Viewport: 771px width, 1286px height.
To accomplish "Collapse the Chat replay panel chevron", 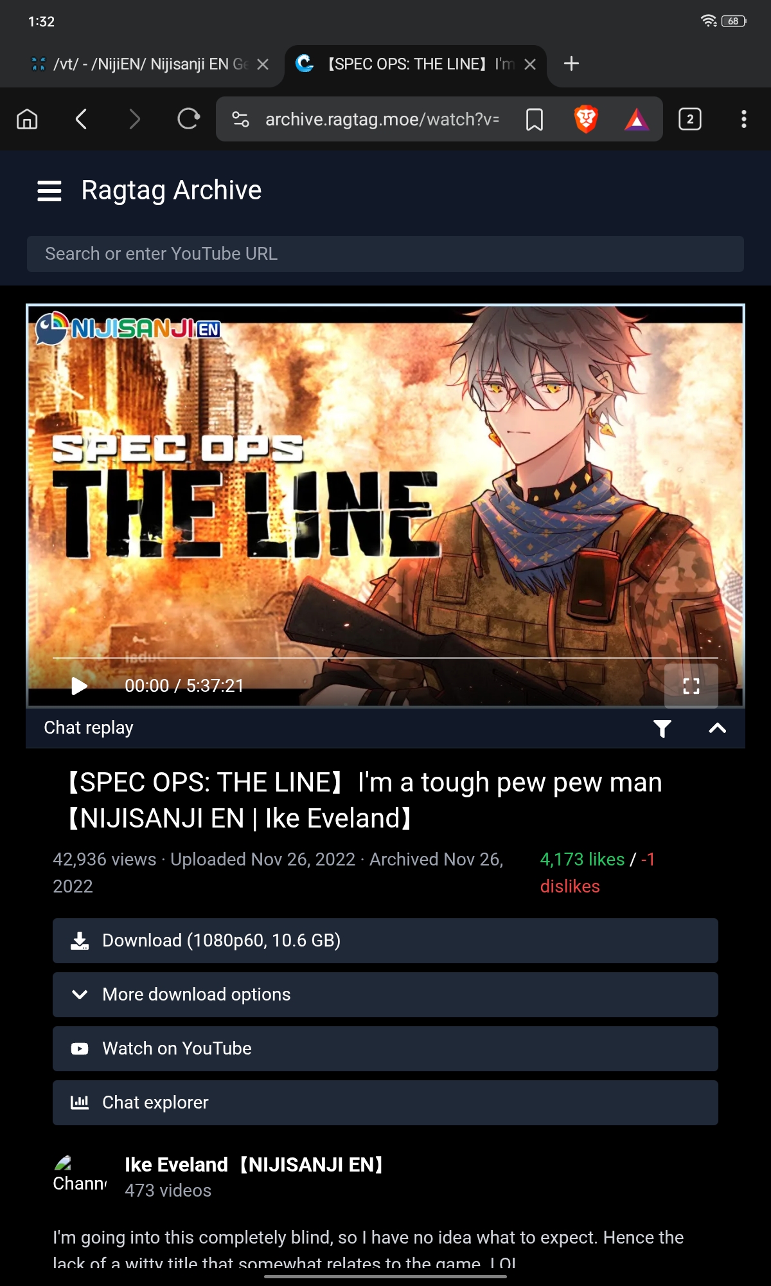I will point(717,728).
